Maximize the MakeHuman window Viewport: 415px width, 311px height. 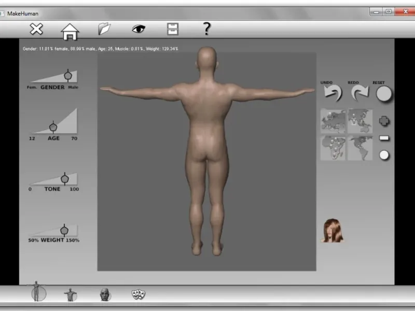coord(389,11)
